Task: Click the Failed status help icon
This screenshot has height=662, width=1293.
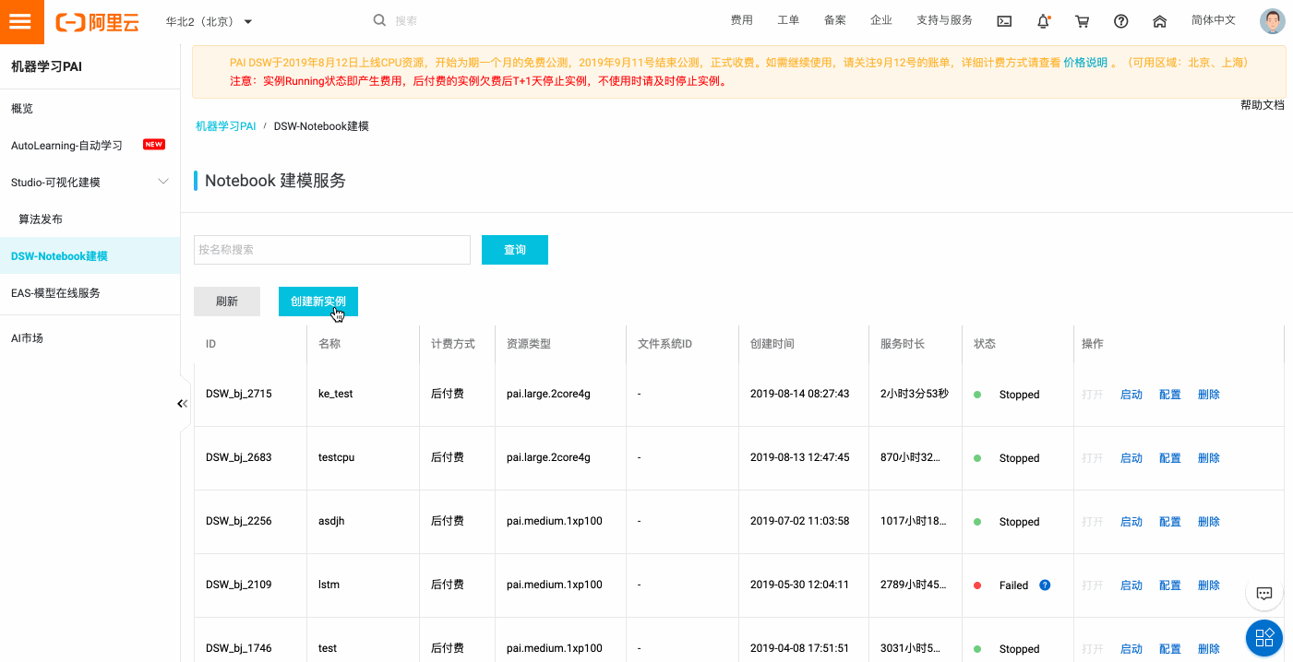Action: click(x=1045, y=585)
